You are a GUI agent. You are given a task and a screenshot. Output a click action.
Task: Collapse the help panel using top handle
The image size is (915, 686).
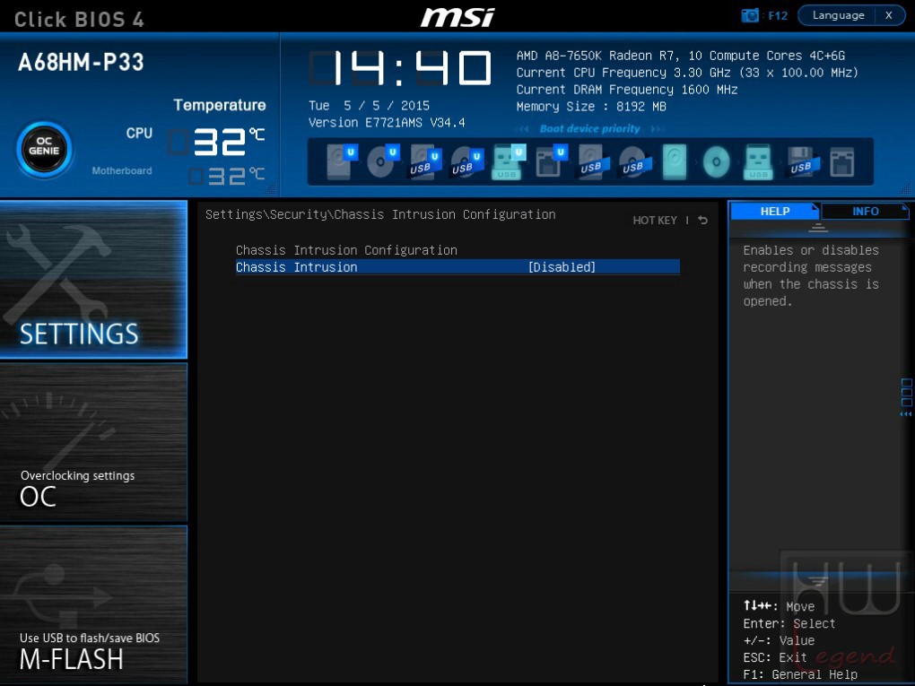tap(818, 228)
